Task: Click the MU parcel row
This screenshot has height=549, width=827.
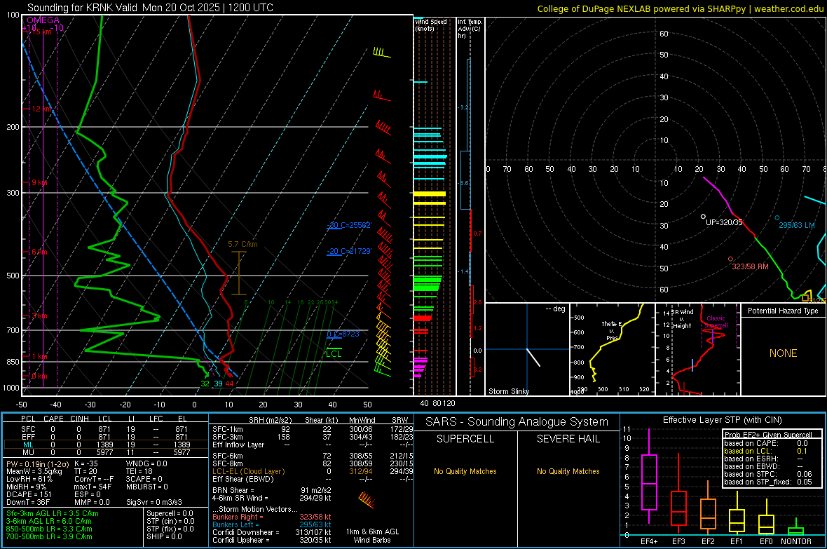Action: [x=106, y=452]
